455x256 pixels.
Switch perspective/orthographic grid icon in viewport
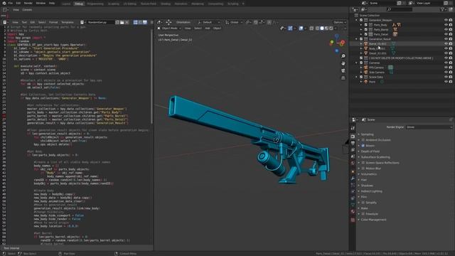tap(343, 78)
